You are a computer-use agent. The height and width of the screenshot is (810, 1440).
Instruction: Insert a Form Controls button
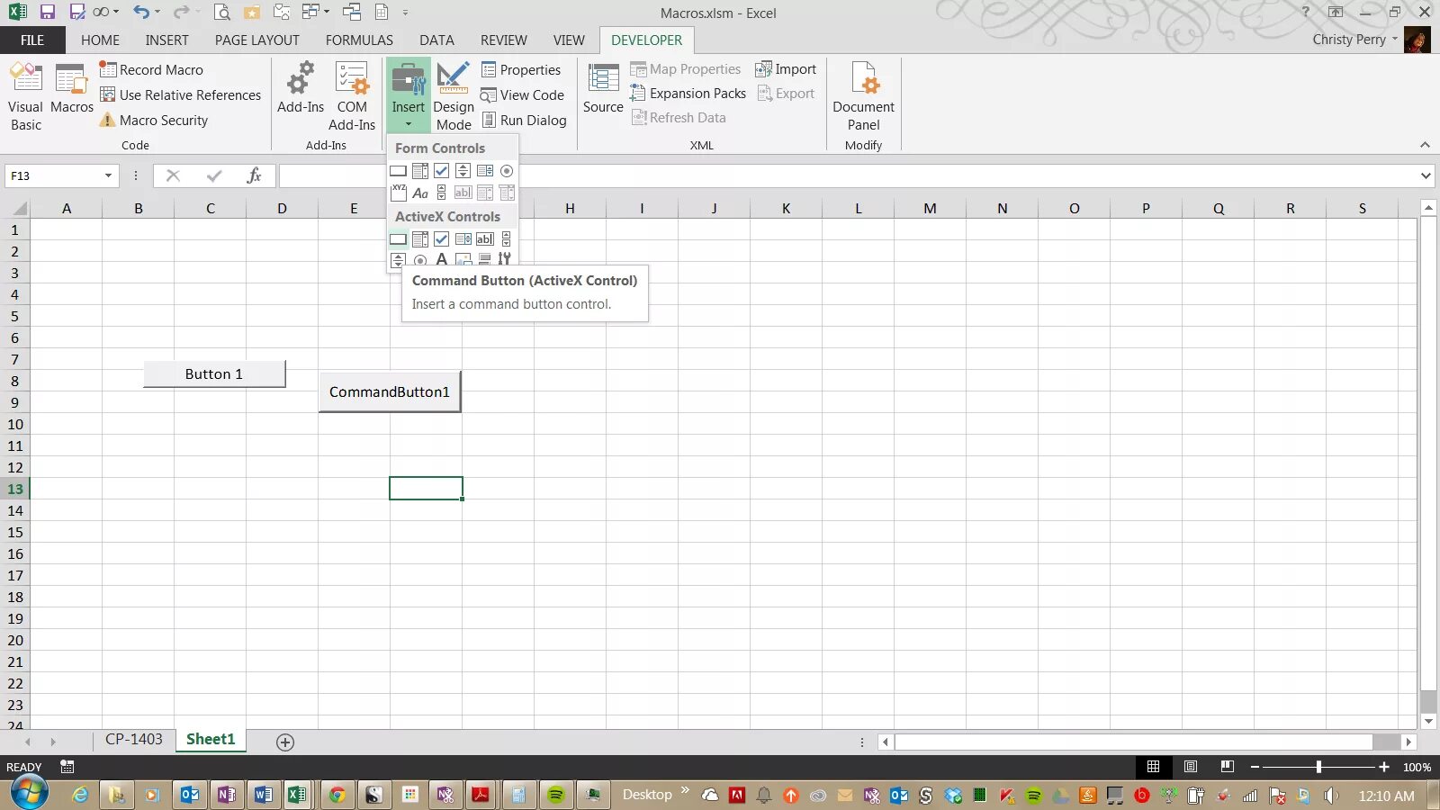[x=398, y=171]
